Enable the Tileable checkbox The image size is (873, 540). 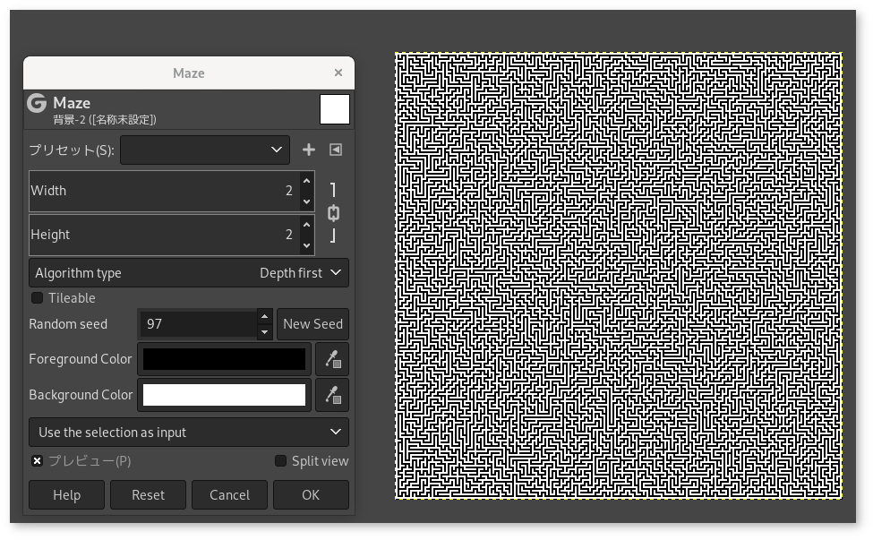(38, 298)
